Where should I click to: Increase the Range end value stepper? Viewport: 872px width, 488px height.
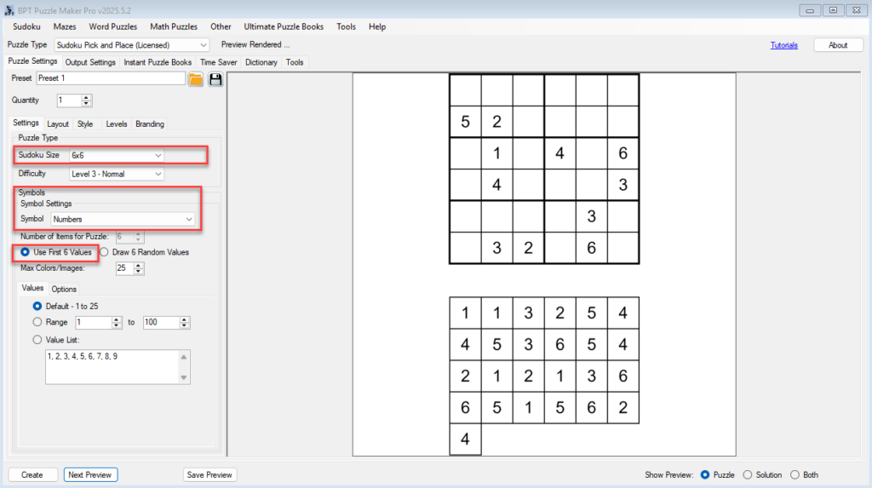pos(184,319)
